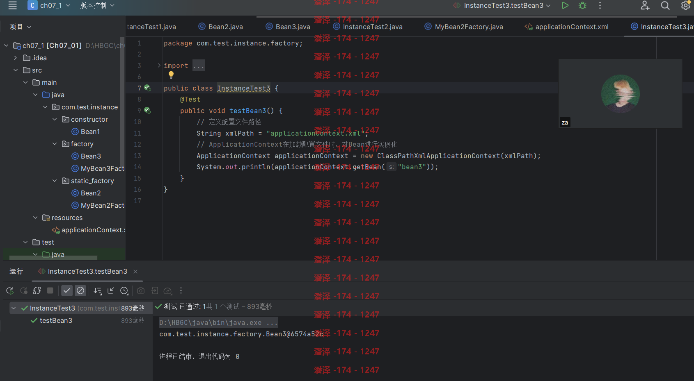Click the yellow intention lightbulb
Screen dimensions: 694x381
(171, 75)
